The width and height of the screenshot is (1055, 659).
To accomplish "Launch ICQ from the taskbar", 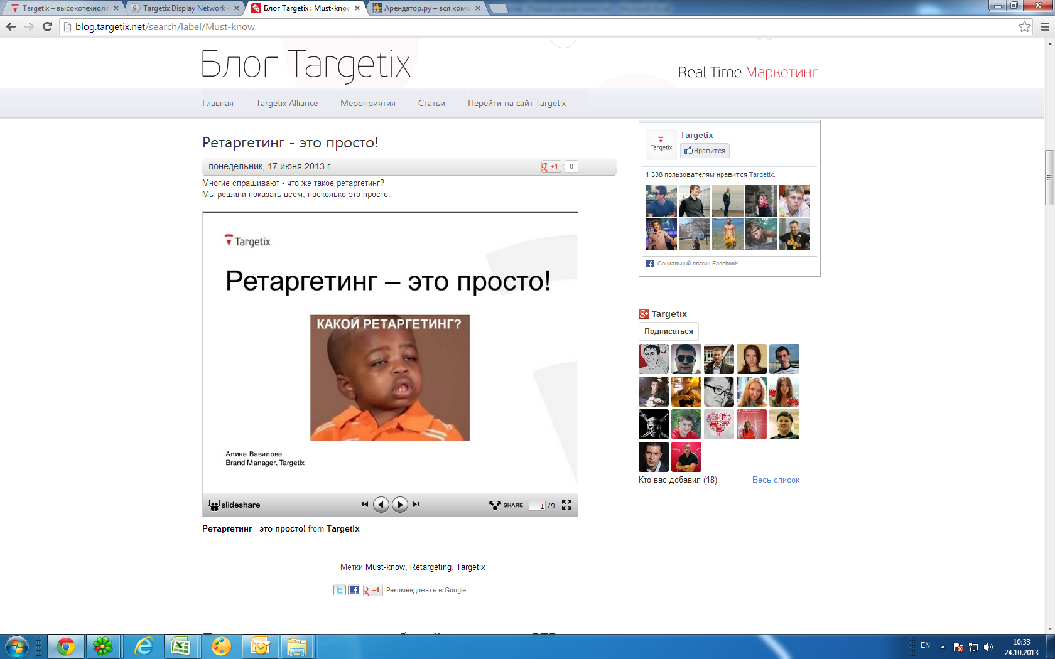I will (103, 646).
